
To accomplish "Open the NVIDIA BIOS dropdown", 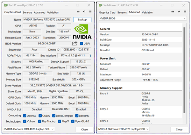I will [x=142, y=19].
